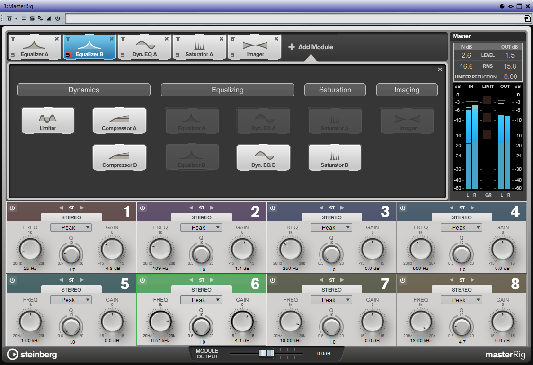Click previous channel arrow on band 1
The image size is (533, 365).
[x=61, y=208]
